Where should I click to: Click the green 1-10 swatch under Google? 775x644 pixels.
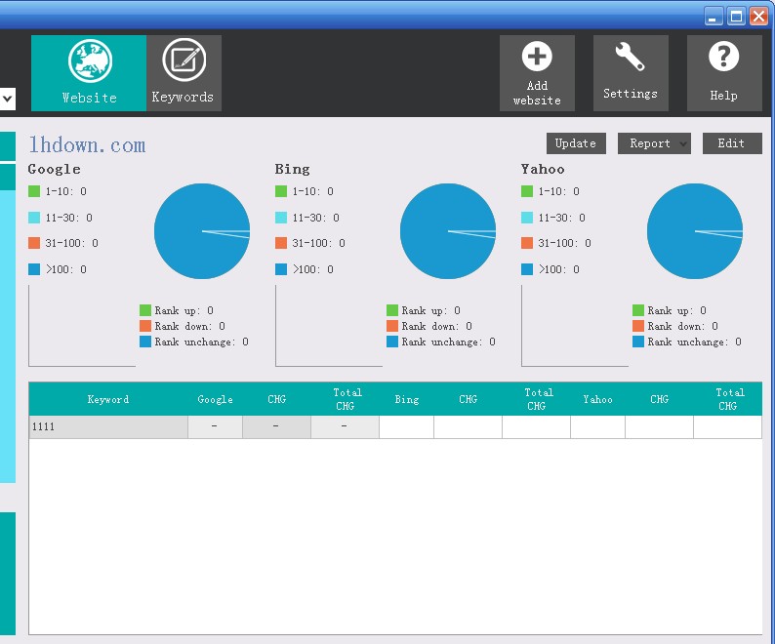point(34,191)
